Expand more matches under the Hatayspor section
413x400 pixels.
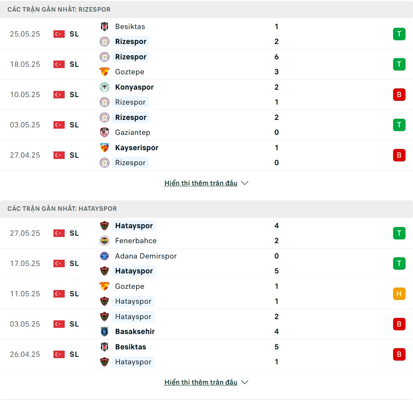201,382
